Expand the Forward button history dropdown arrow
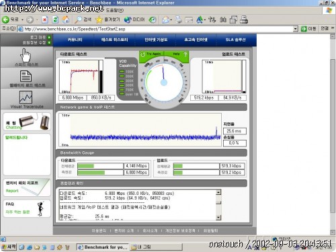Screen dimensions: 336x252 [x=37, y=20]
